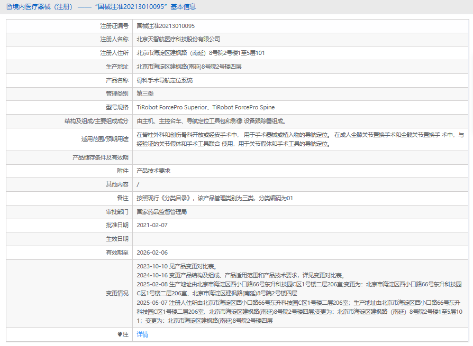473x346 pixels.
Task: Select model value TiRobot ForcePro Superior
Action: [x=171, y=107]
